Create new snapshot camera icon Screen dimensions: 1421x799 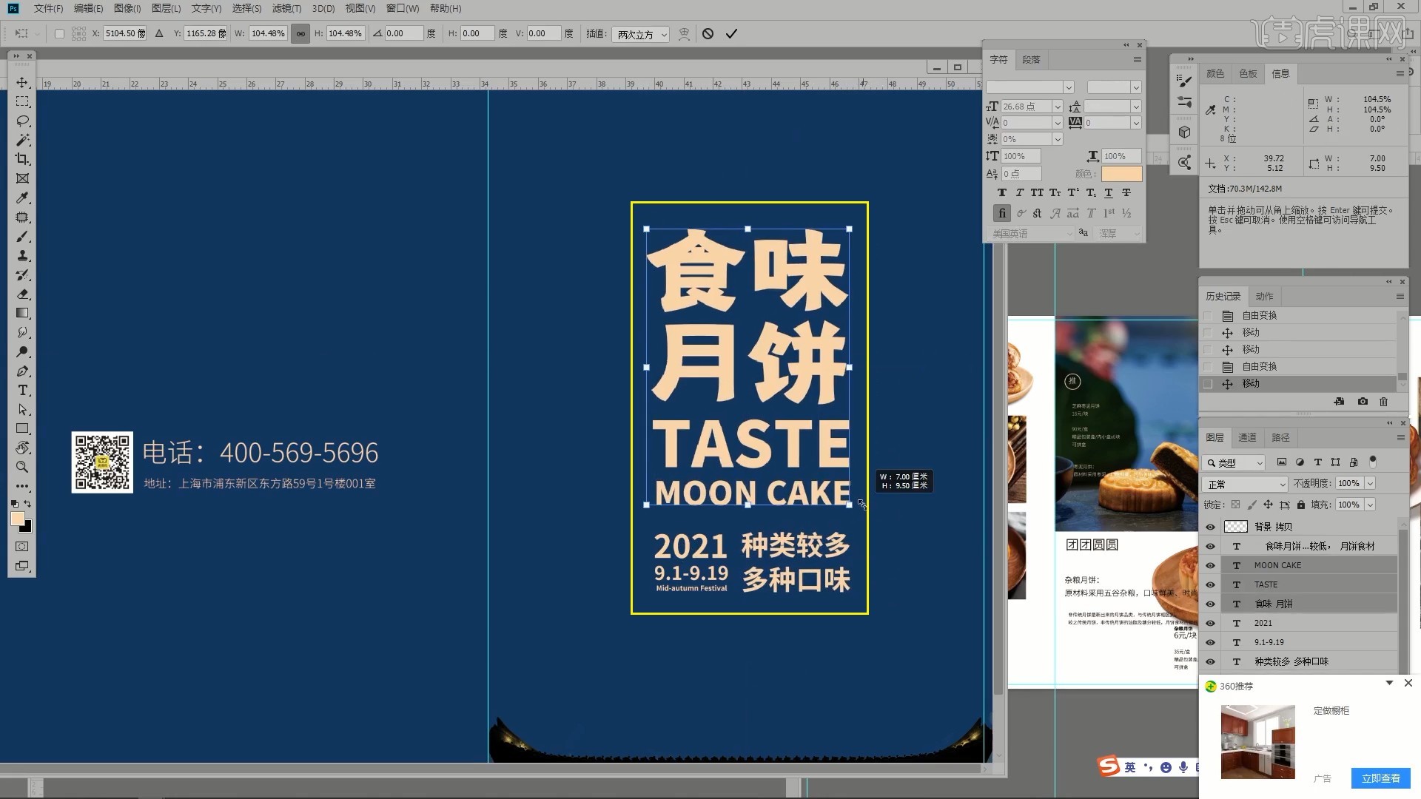pos(1363,402)
